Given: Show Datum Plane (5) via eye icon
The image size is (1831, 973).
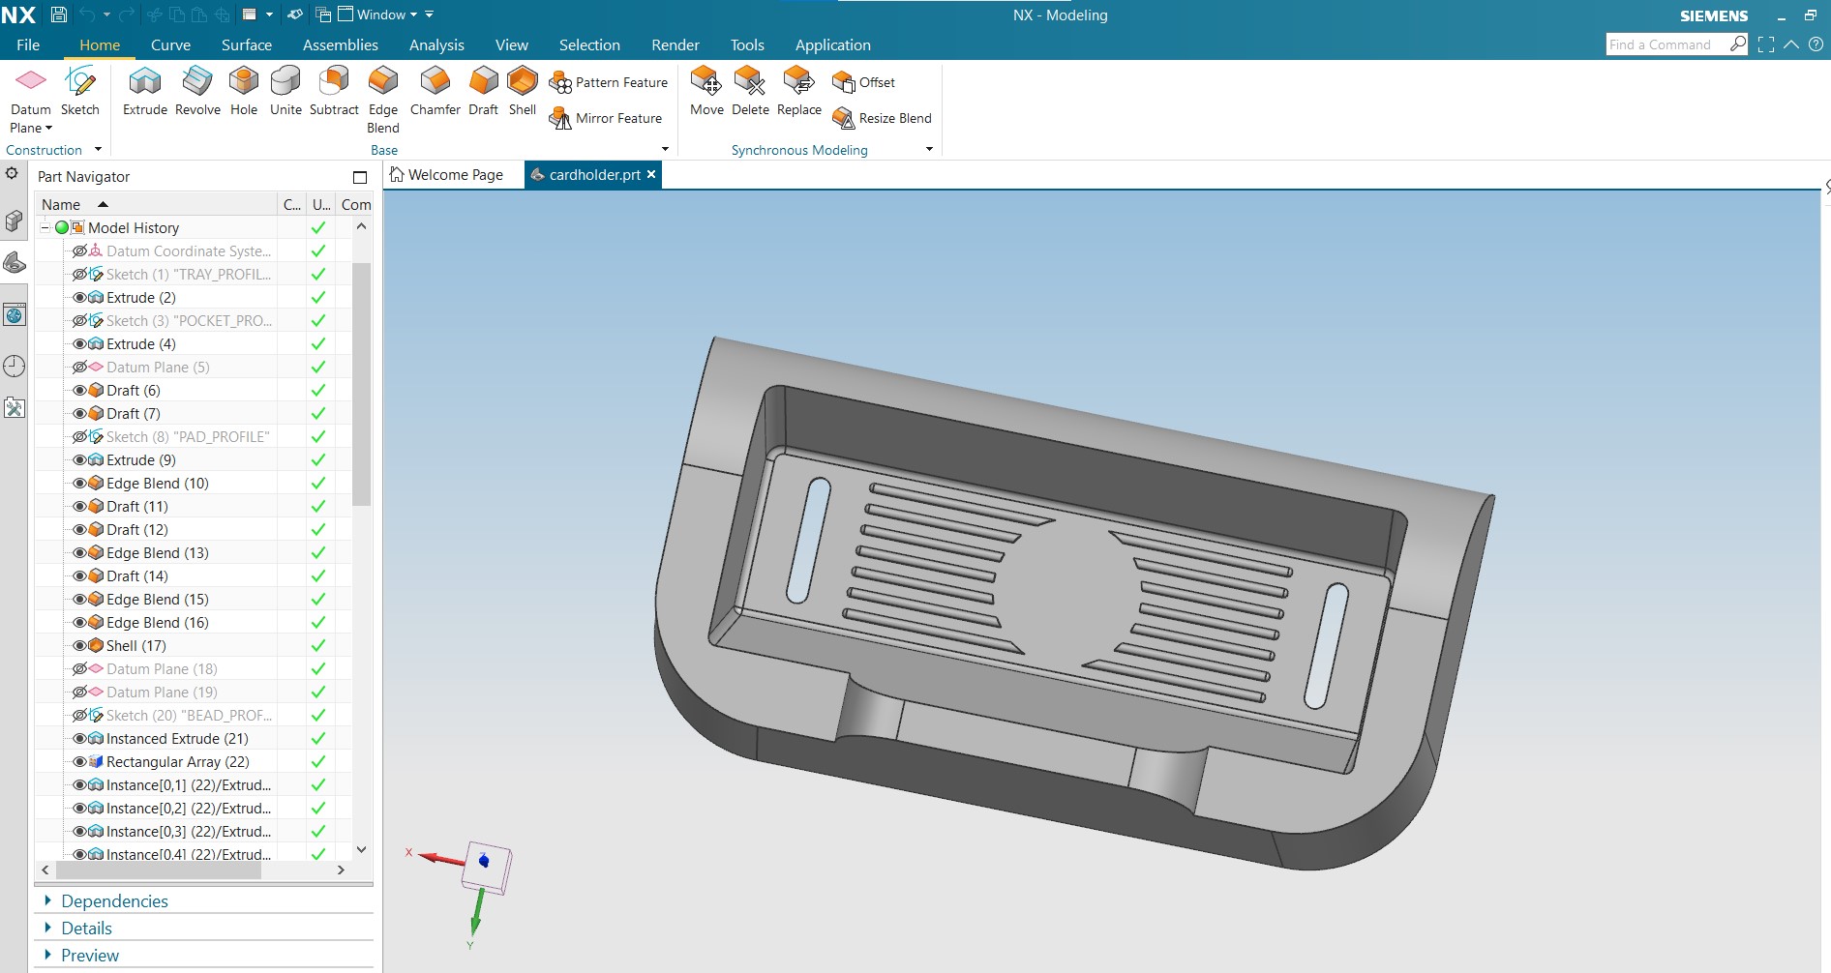Looking at the screenshot, I should 79,368.
